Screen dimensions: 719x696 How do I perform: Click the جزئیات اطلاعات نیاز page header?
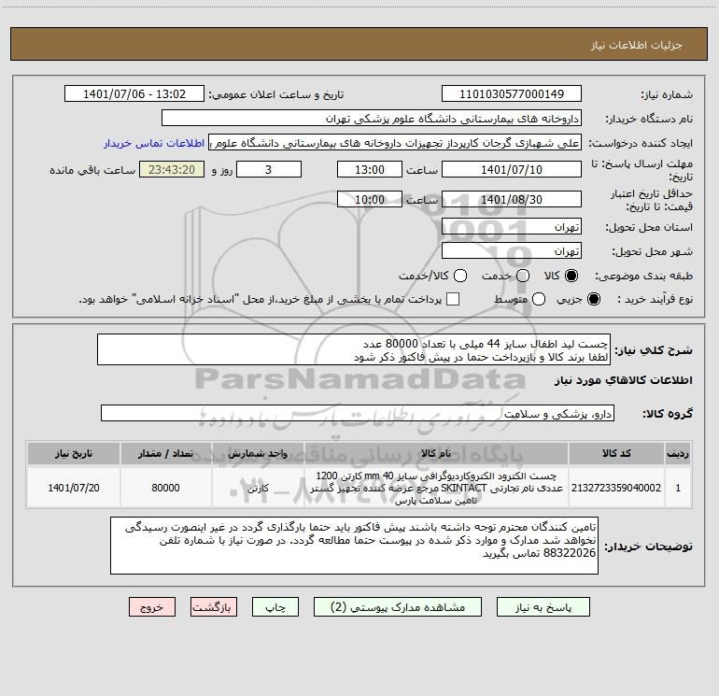tap(637, 45)
